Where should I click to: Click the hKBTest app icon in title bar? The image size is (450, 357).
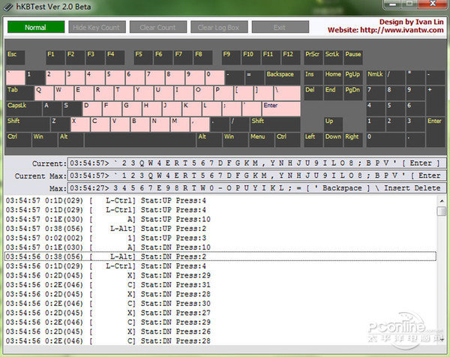pos(7,7)
